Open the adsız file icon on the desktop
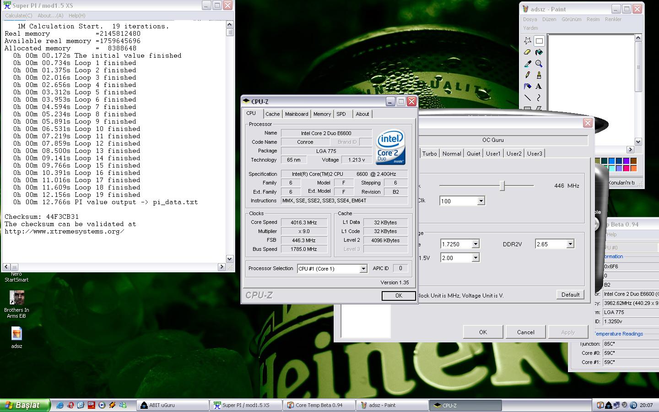This screenshot has height=412, width=659. click(16, 338)
